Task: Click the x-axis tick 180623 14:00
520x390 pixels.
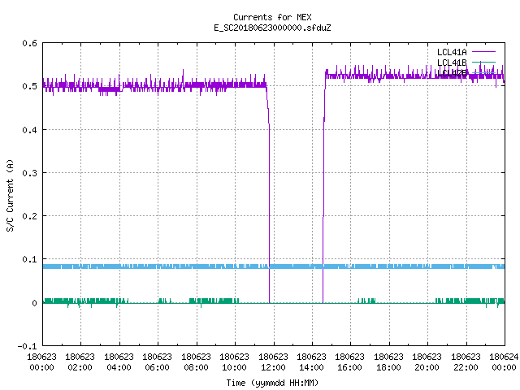Action: click(312, 362)
